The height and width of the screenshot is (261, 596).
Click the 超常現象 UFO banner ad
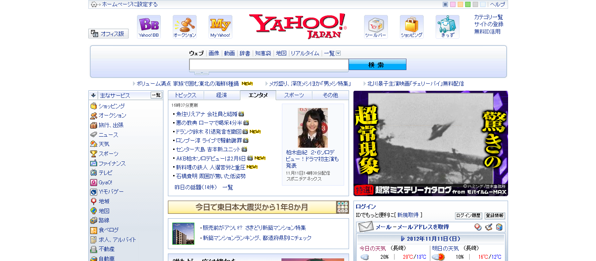point(431,143)
